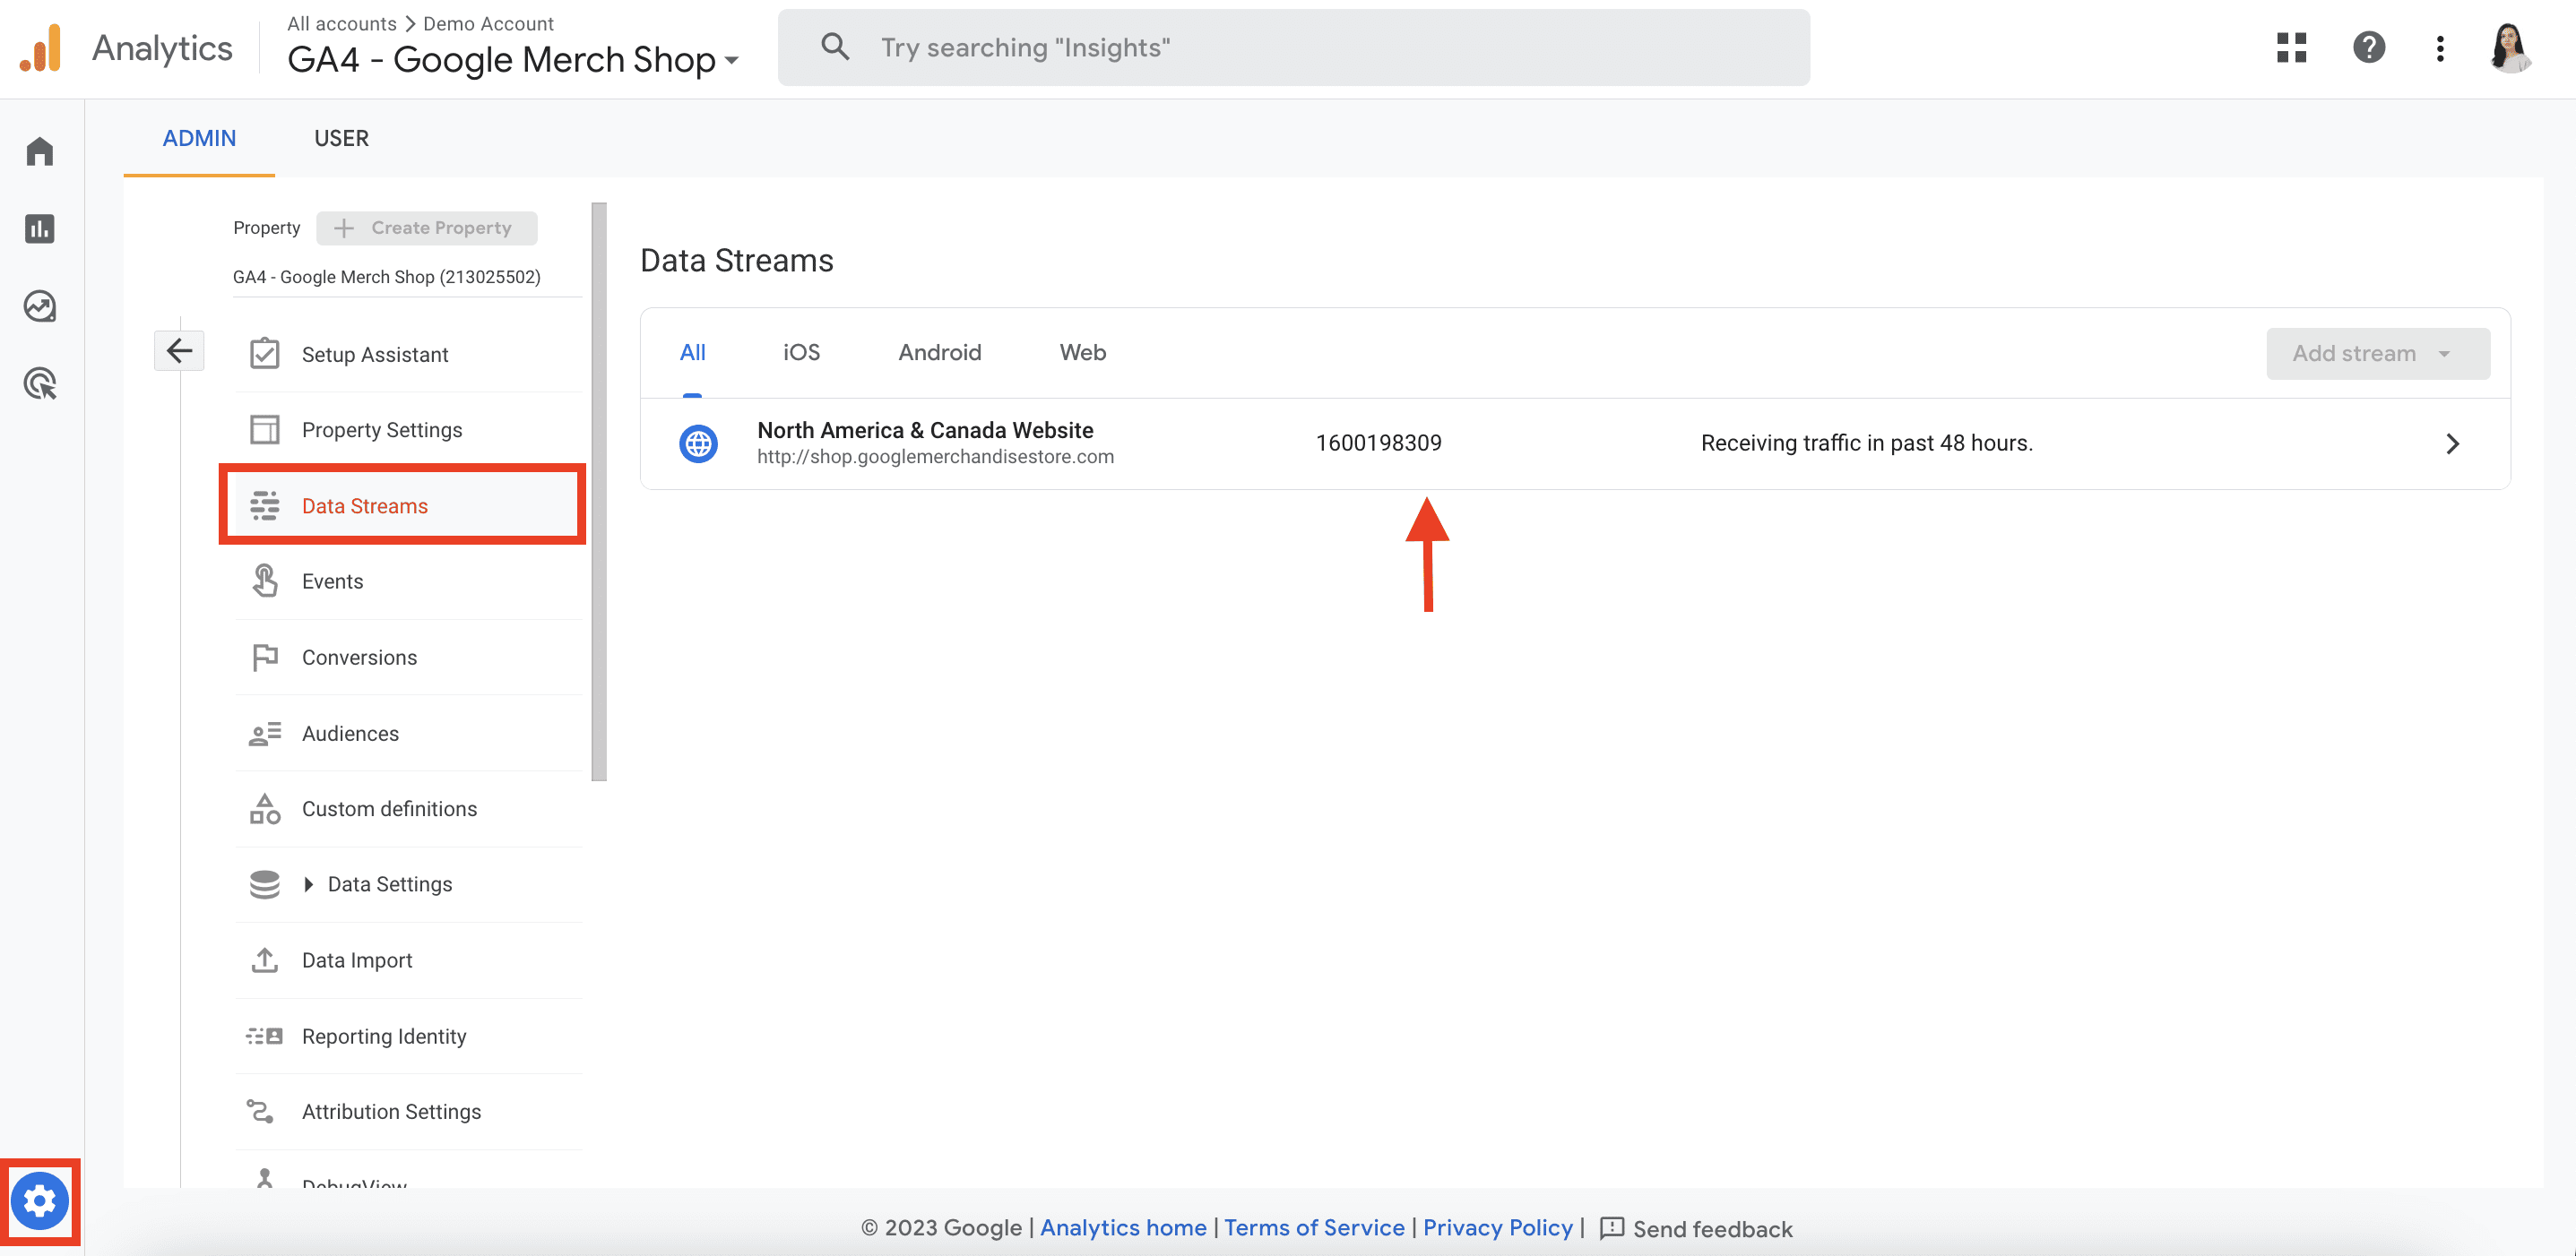Screen dimensions: 2576x1256
Task: Click the Create Property button
Action: pyautogui.click(x=430, y=227)
